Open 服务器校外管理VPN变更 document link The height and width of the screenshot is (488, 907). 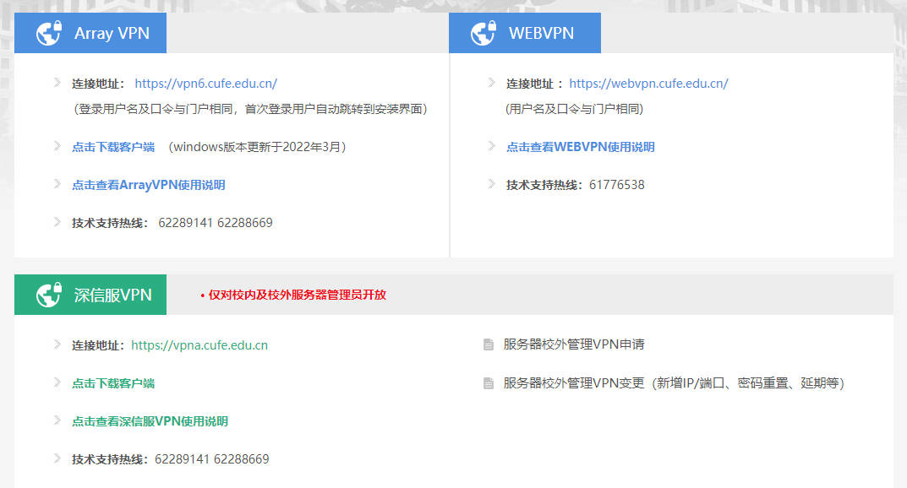673,383
